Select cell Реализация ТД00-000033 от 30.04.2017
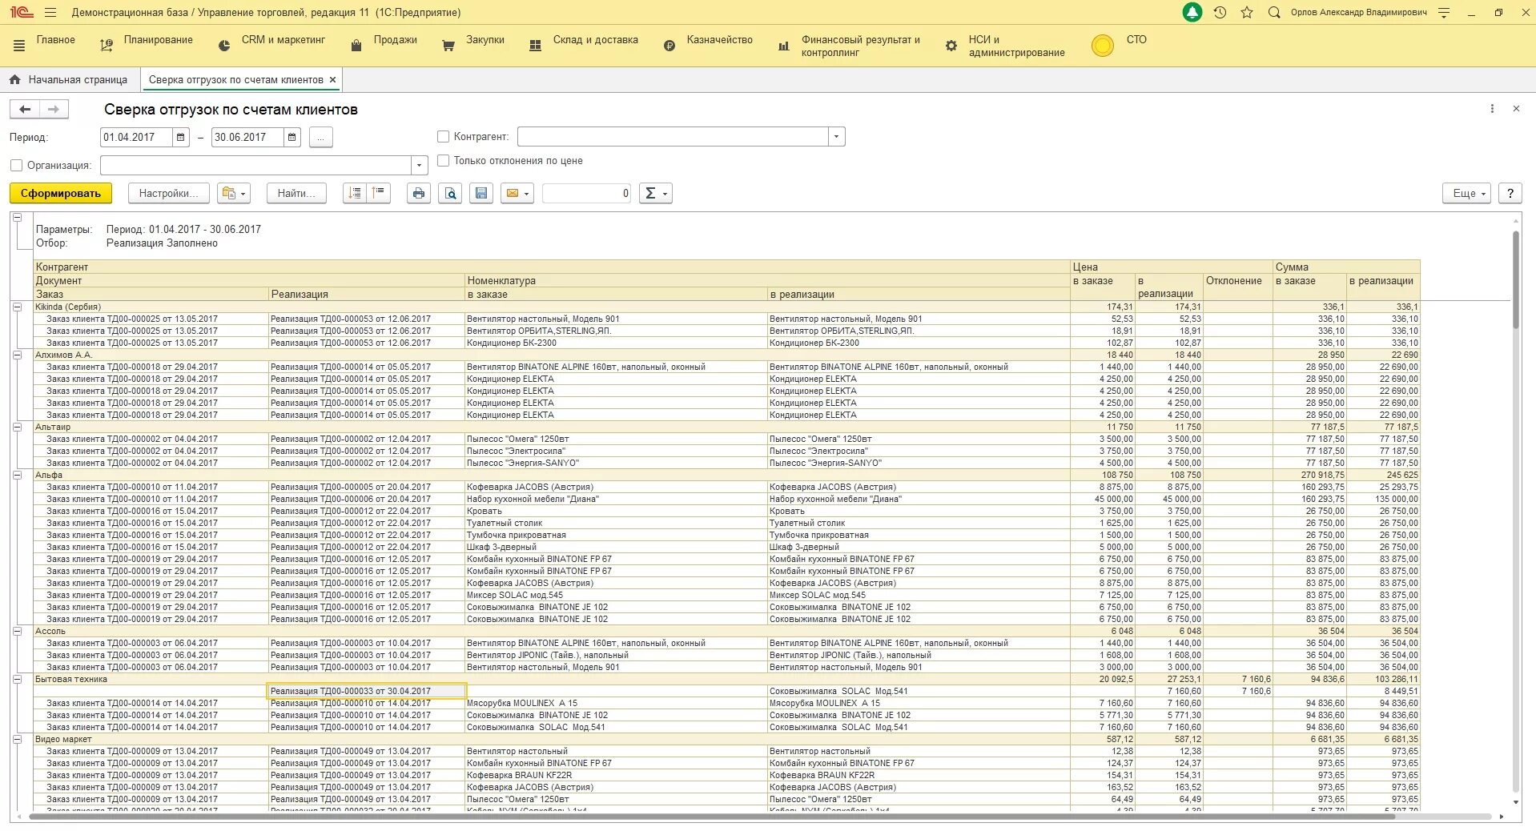Viewport: 1536px width, 831px height. (366, 691)
